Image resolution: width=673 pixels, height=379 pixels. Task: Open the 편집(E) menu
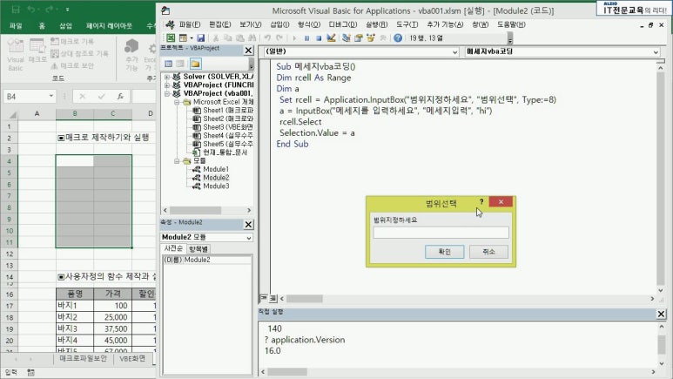(x=219, y=24)
